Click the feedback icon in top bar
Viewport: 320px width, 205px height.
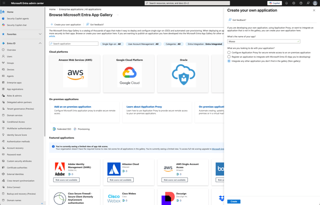pos(308,3)
